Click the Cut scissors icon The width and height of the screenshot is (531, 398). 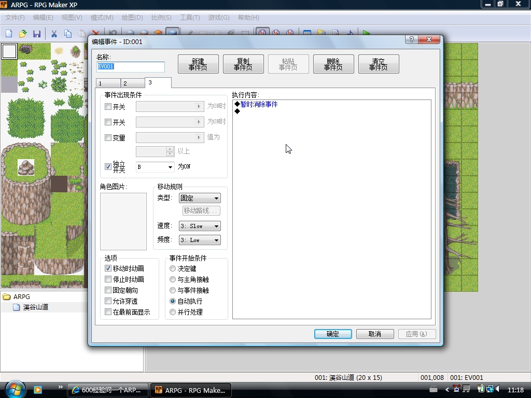click(x=54, y=33)
